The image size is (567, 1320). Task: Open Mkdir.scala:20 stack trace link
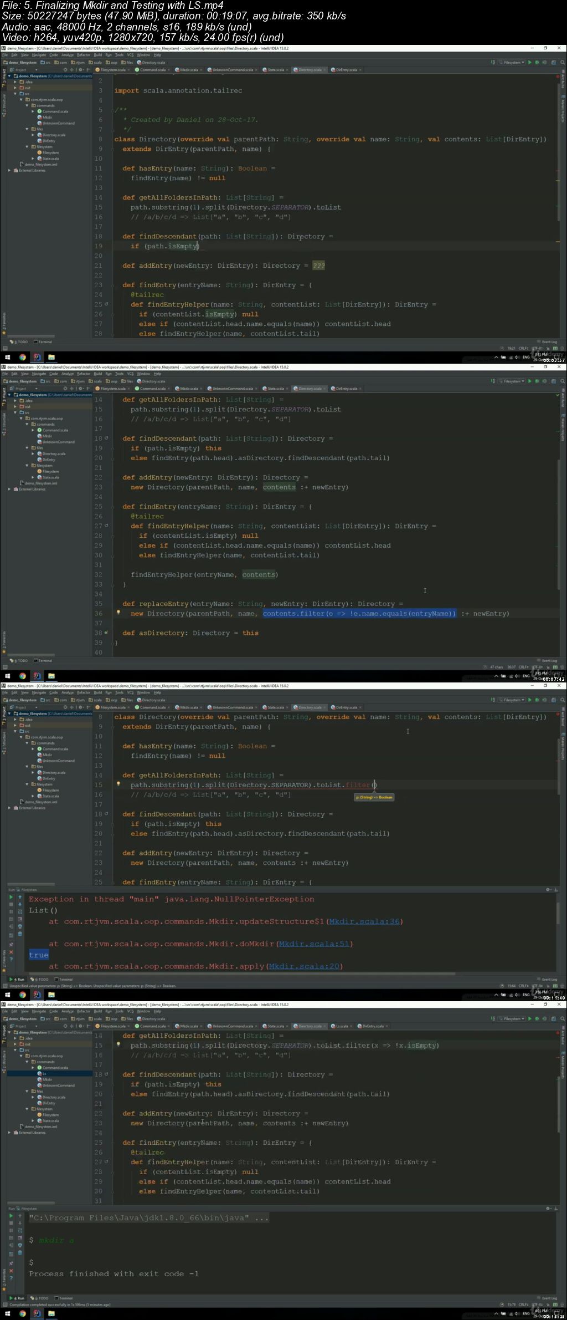(x=304, y=966)
